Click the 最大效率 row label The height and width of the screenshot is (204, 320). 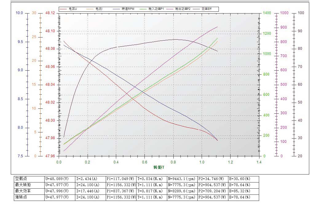tap(23, 191)
